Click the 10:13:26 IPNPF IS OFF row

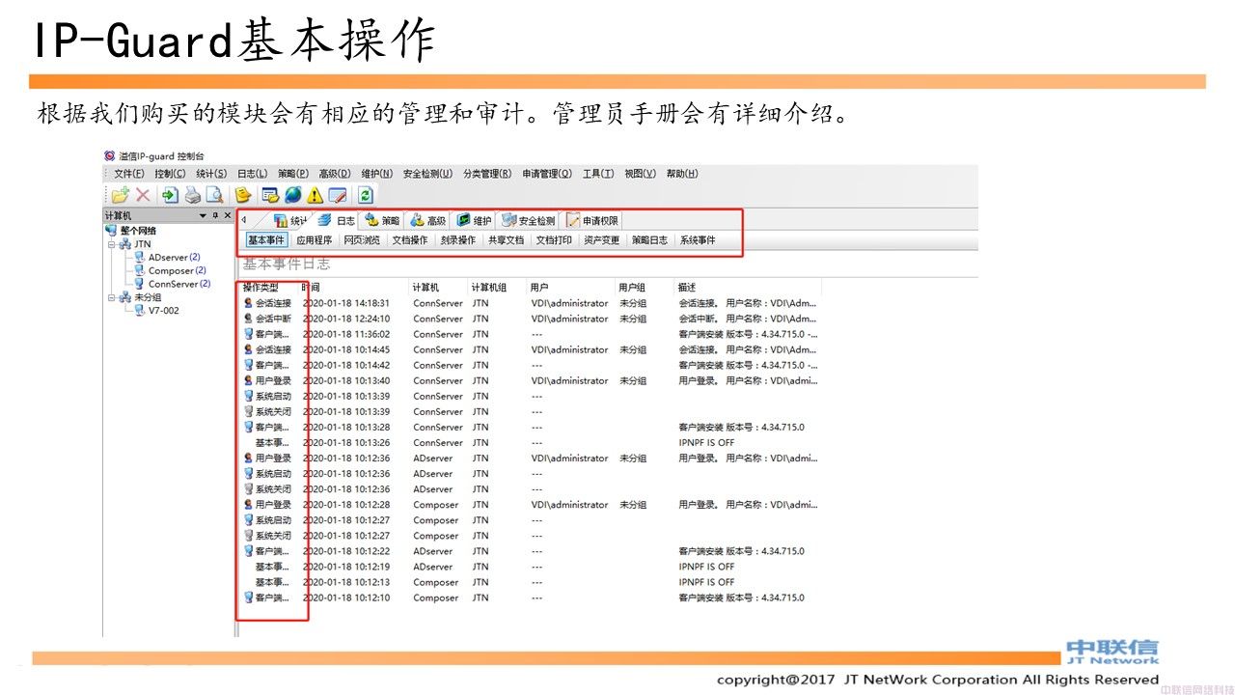[533, 443]
